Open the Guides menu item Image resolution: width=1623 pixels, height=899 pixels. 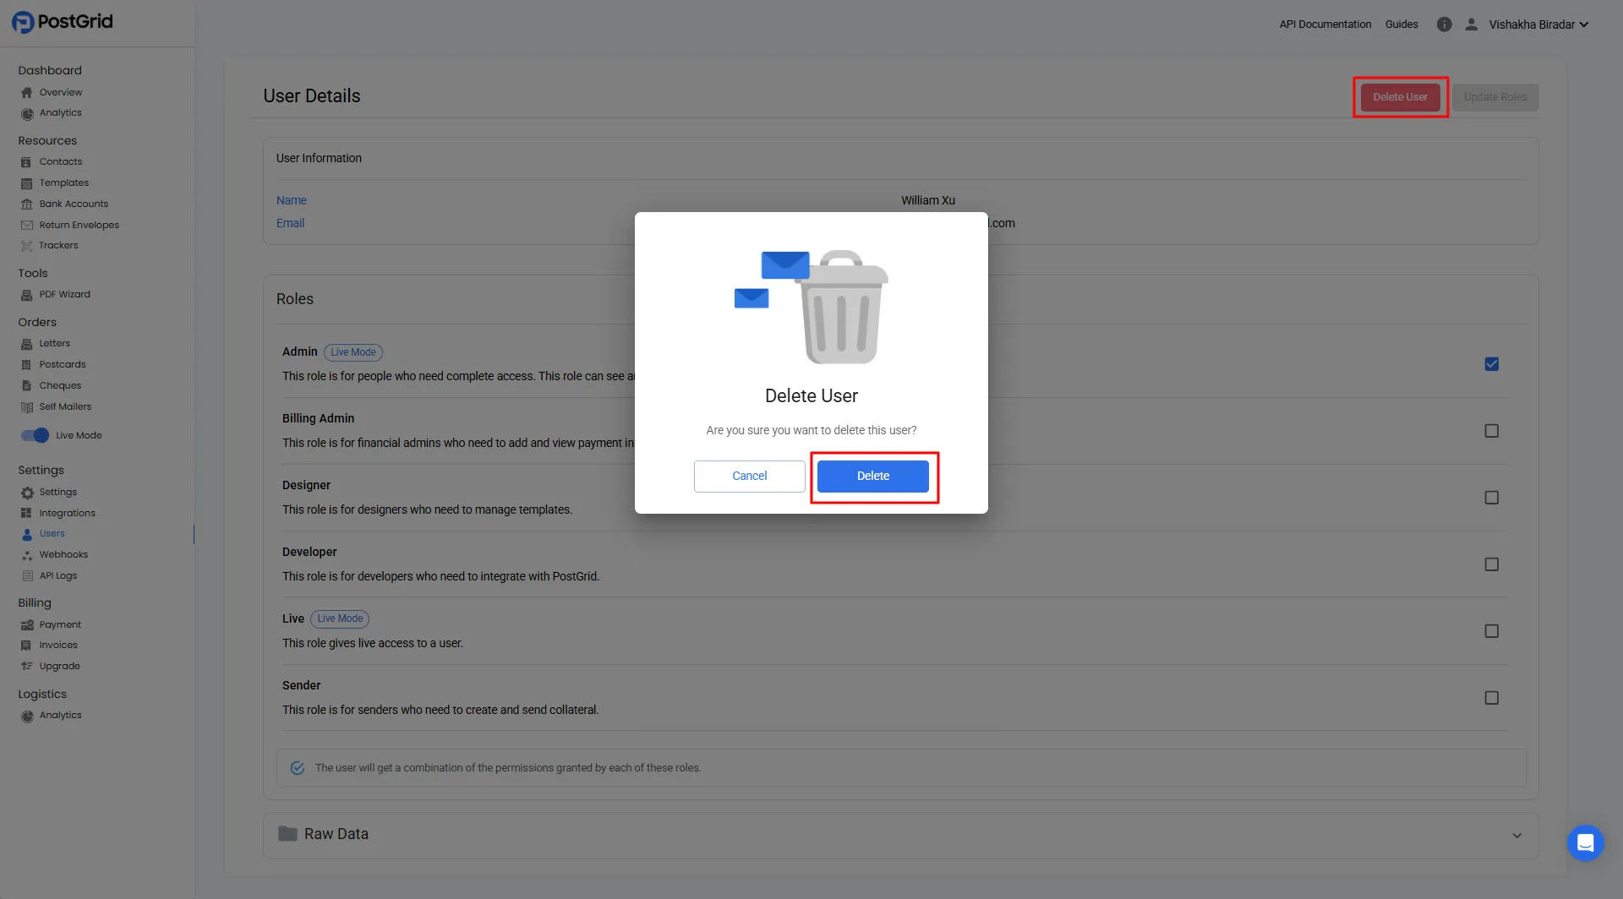(1402, 25)
